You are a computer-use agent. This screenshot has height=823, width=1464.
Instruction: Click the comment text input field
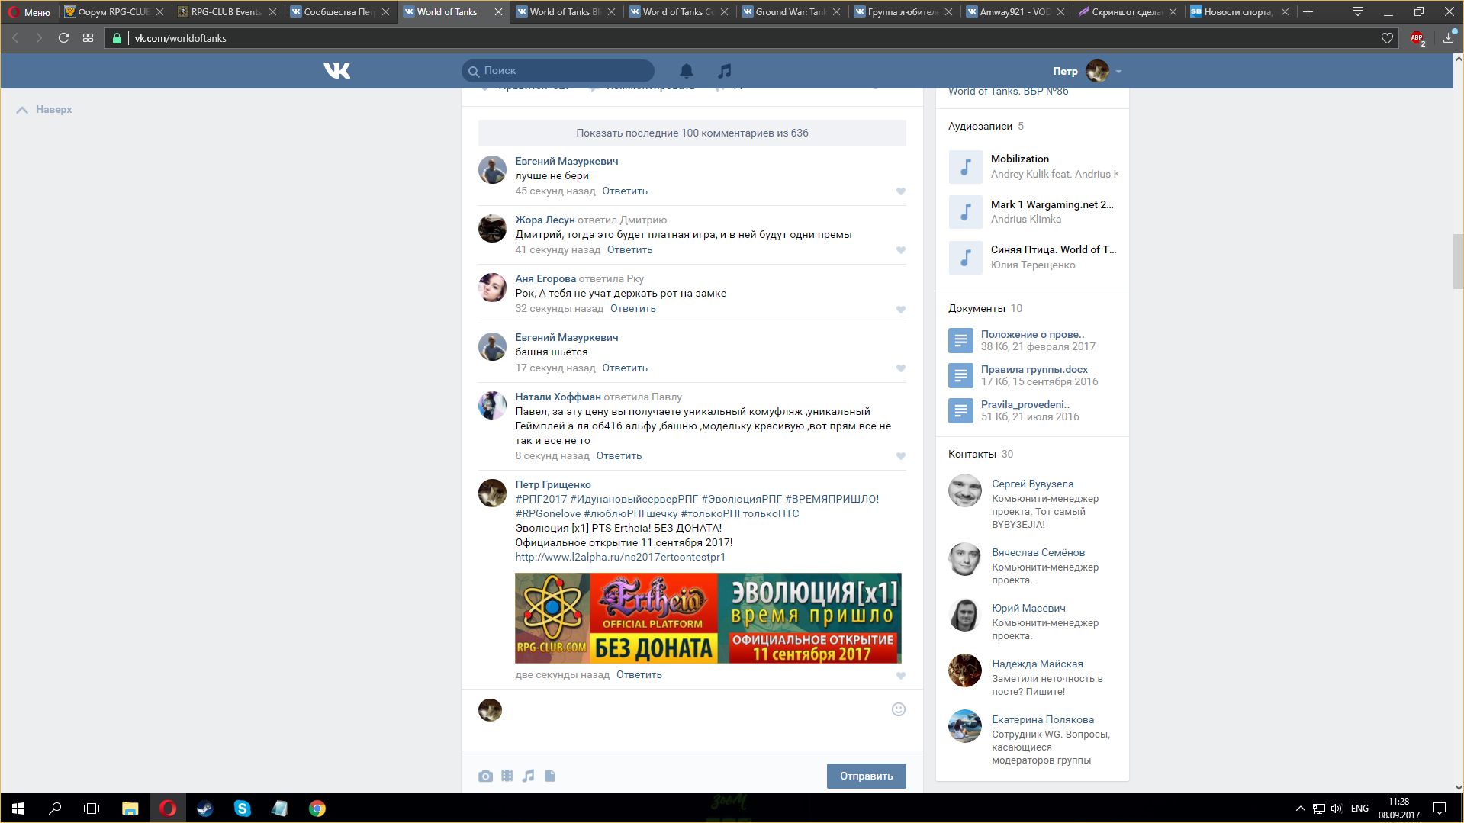click(694, 710)
